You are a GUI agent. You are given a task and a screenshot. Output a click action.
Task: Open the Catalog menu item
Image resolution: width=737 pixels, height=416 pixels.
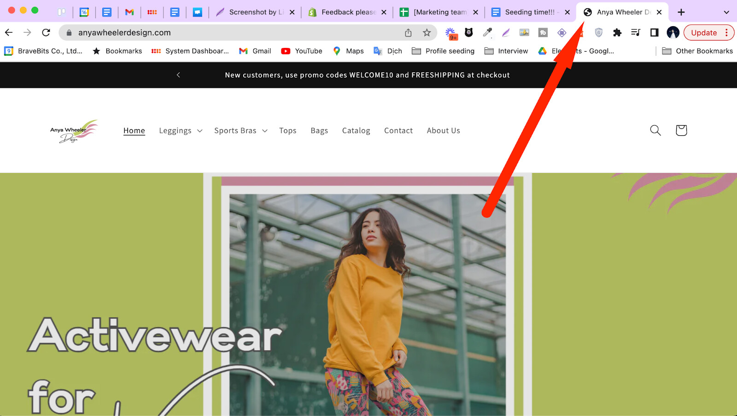pos(356,131)
